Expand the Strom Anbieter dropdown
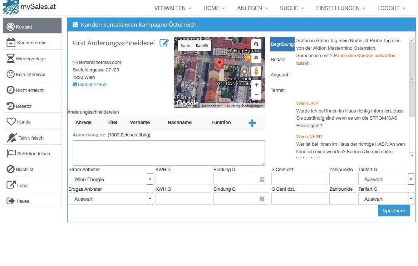418x266 pixels. pyautogui.click(x=150, y=179)
